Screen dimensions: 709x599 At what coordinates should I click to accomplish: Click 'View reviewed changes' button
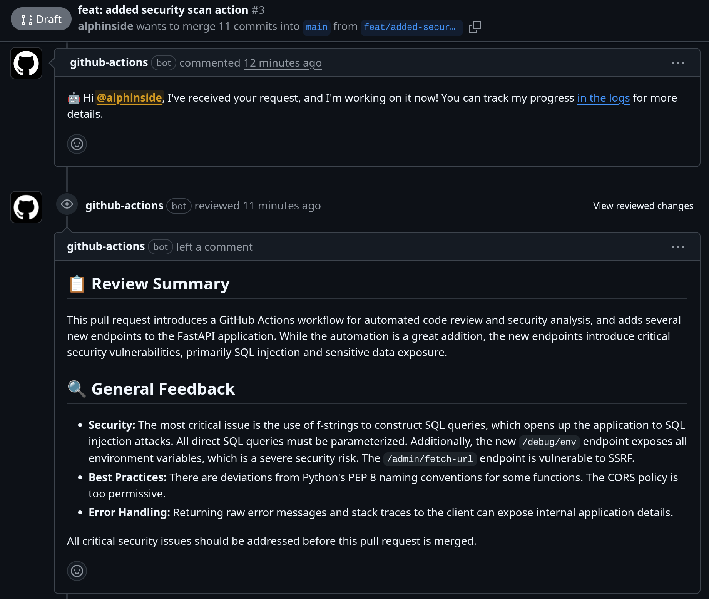(x=643, y=206)
